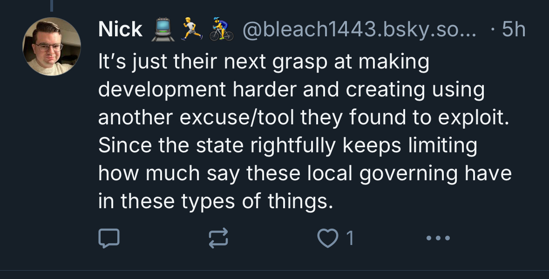Click the last line "in these types of things."
The height and width of the screenshot is (279, 549).
pyautogui.click(x=216, y=201)
